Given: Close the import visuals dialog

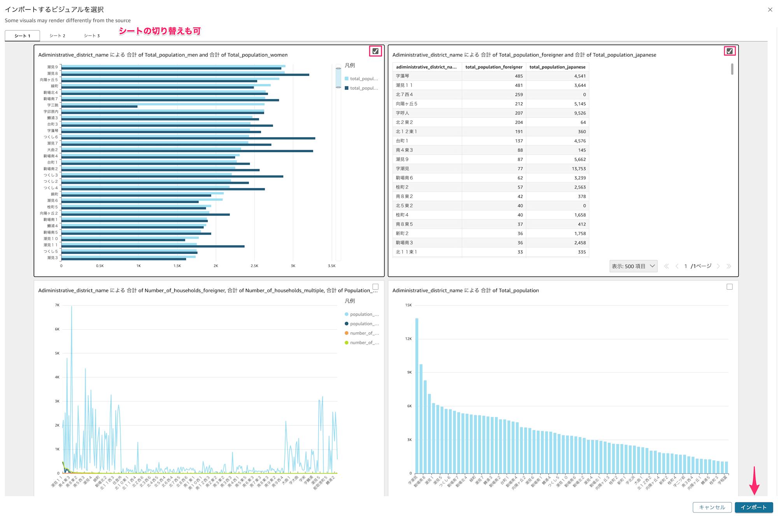Looking at the screenshot, I should click(x=770, y=10).
